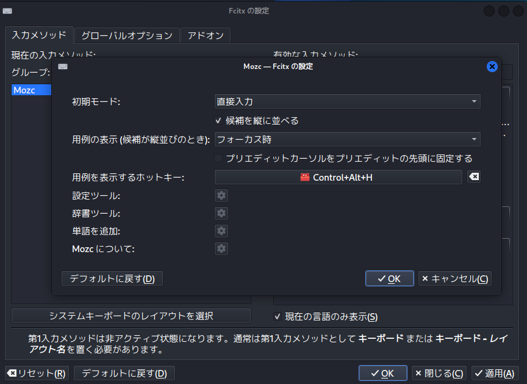Close the Mozc settings dialog
527x384 pixels.
tap(492, 67)
